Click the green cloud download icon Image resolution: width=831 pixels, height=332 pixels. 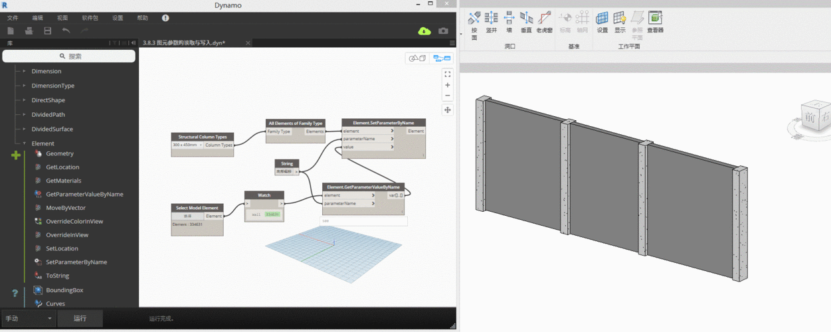pyautogui.click(x=424, y=31)
